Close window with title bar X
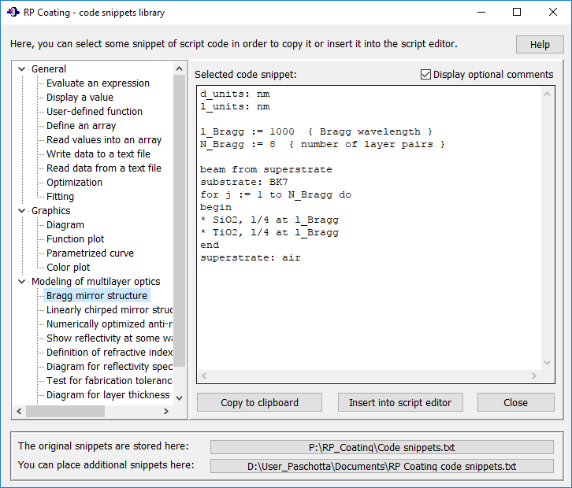Screen dimensions: 572x488 coord(552,12)
